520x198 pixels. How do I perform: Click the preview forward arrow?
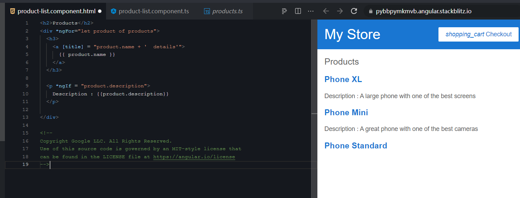[x=340, y=11]
